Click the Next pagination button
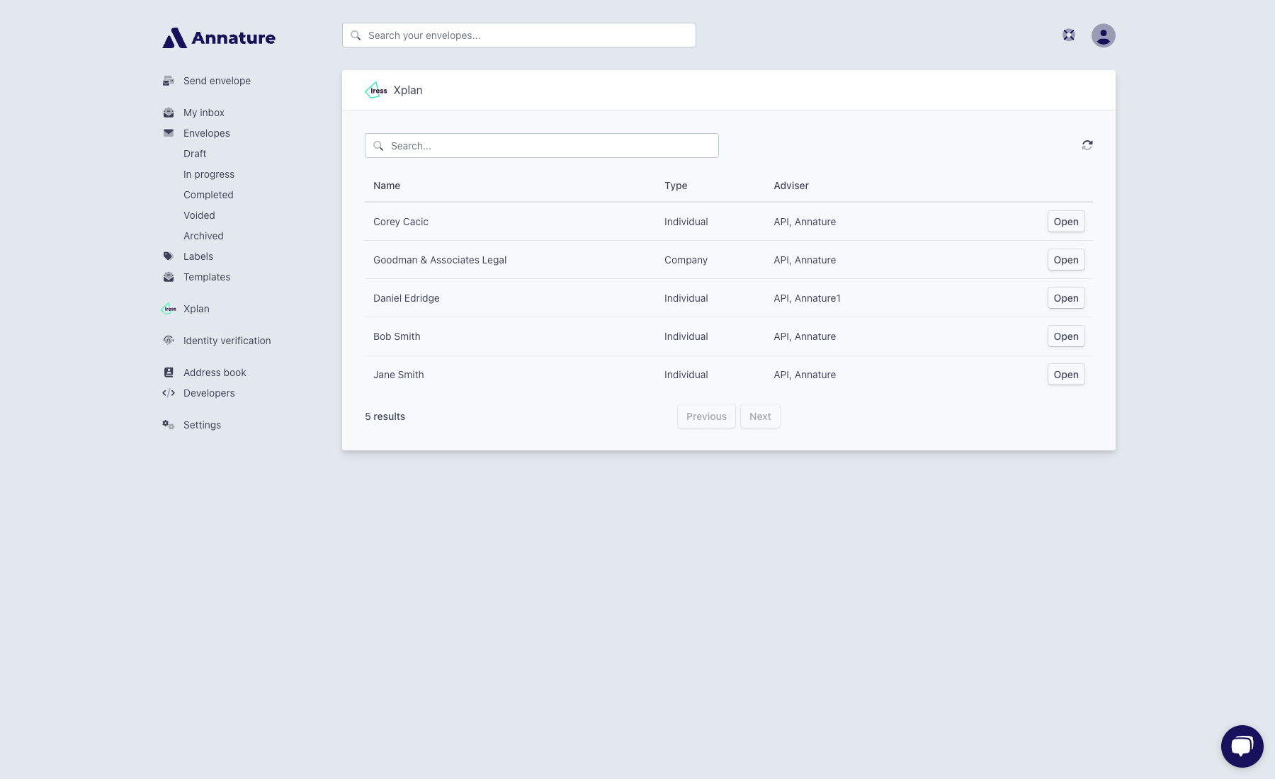This screenshot has width=1275, height=779. [x=759, y=416]
